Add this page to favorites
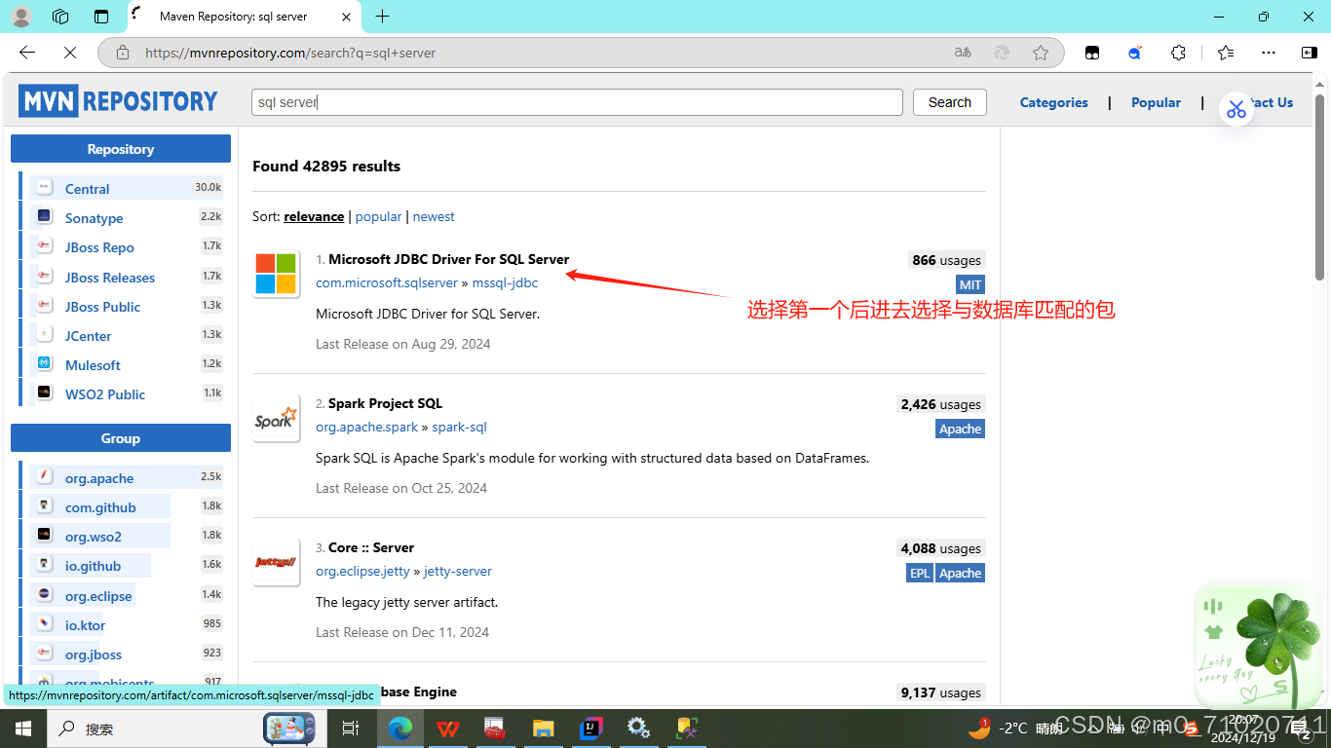Screen dimensions: 1331x748 (x=1041, y=53)
